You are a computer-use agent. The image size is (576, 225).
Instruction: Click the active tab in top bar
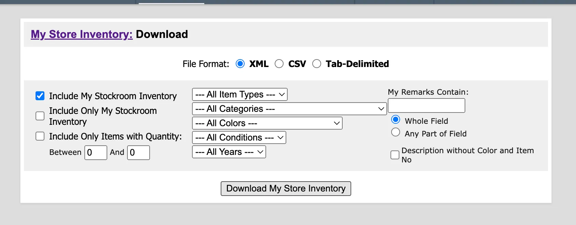pos(171,2)
